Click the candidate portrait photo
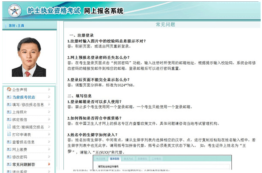The width and height of the screenshot is (262, 173). point(29,57)
